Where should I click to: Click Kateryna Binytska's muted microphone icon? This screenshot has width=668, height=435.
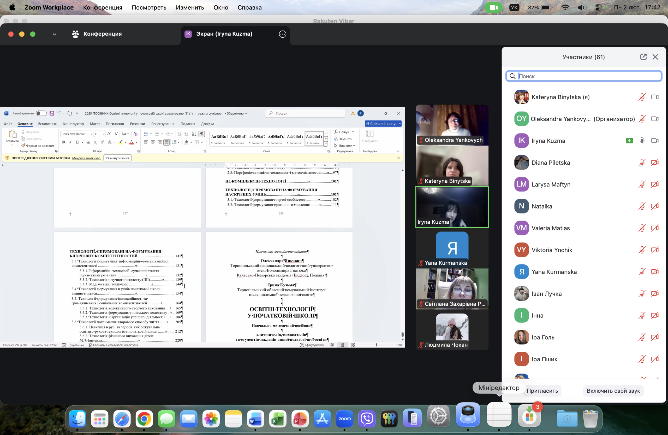[642, 97]
